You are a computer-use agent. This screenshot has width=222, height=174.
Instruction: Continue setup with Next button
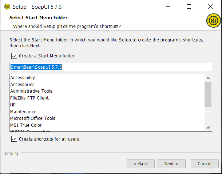(x=171, y=164)
